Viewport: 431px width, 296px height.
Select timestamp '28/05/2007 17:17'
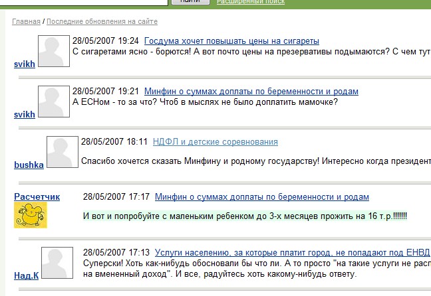pos(116,196)
